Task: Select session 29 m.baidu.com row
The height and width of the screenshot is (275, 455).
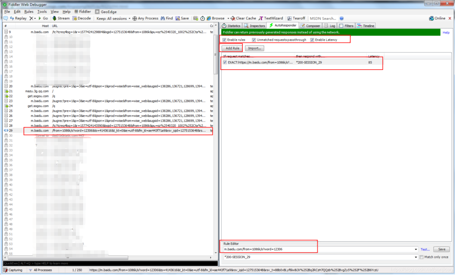Action: (108, 130)
